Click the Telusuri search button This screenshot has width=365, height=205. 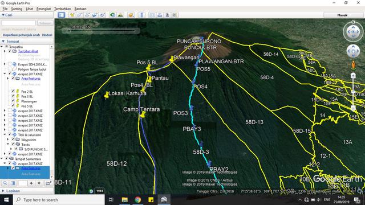click(x=45, y=23)
